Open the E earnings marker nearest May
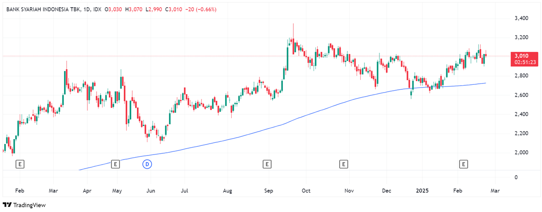 (115, 164)
